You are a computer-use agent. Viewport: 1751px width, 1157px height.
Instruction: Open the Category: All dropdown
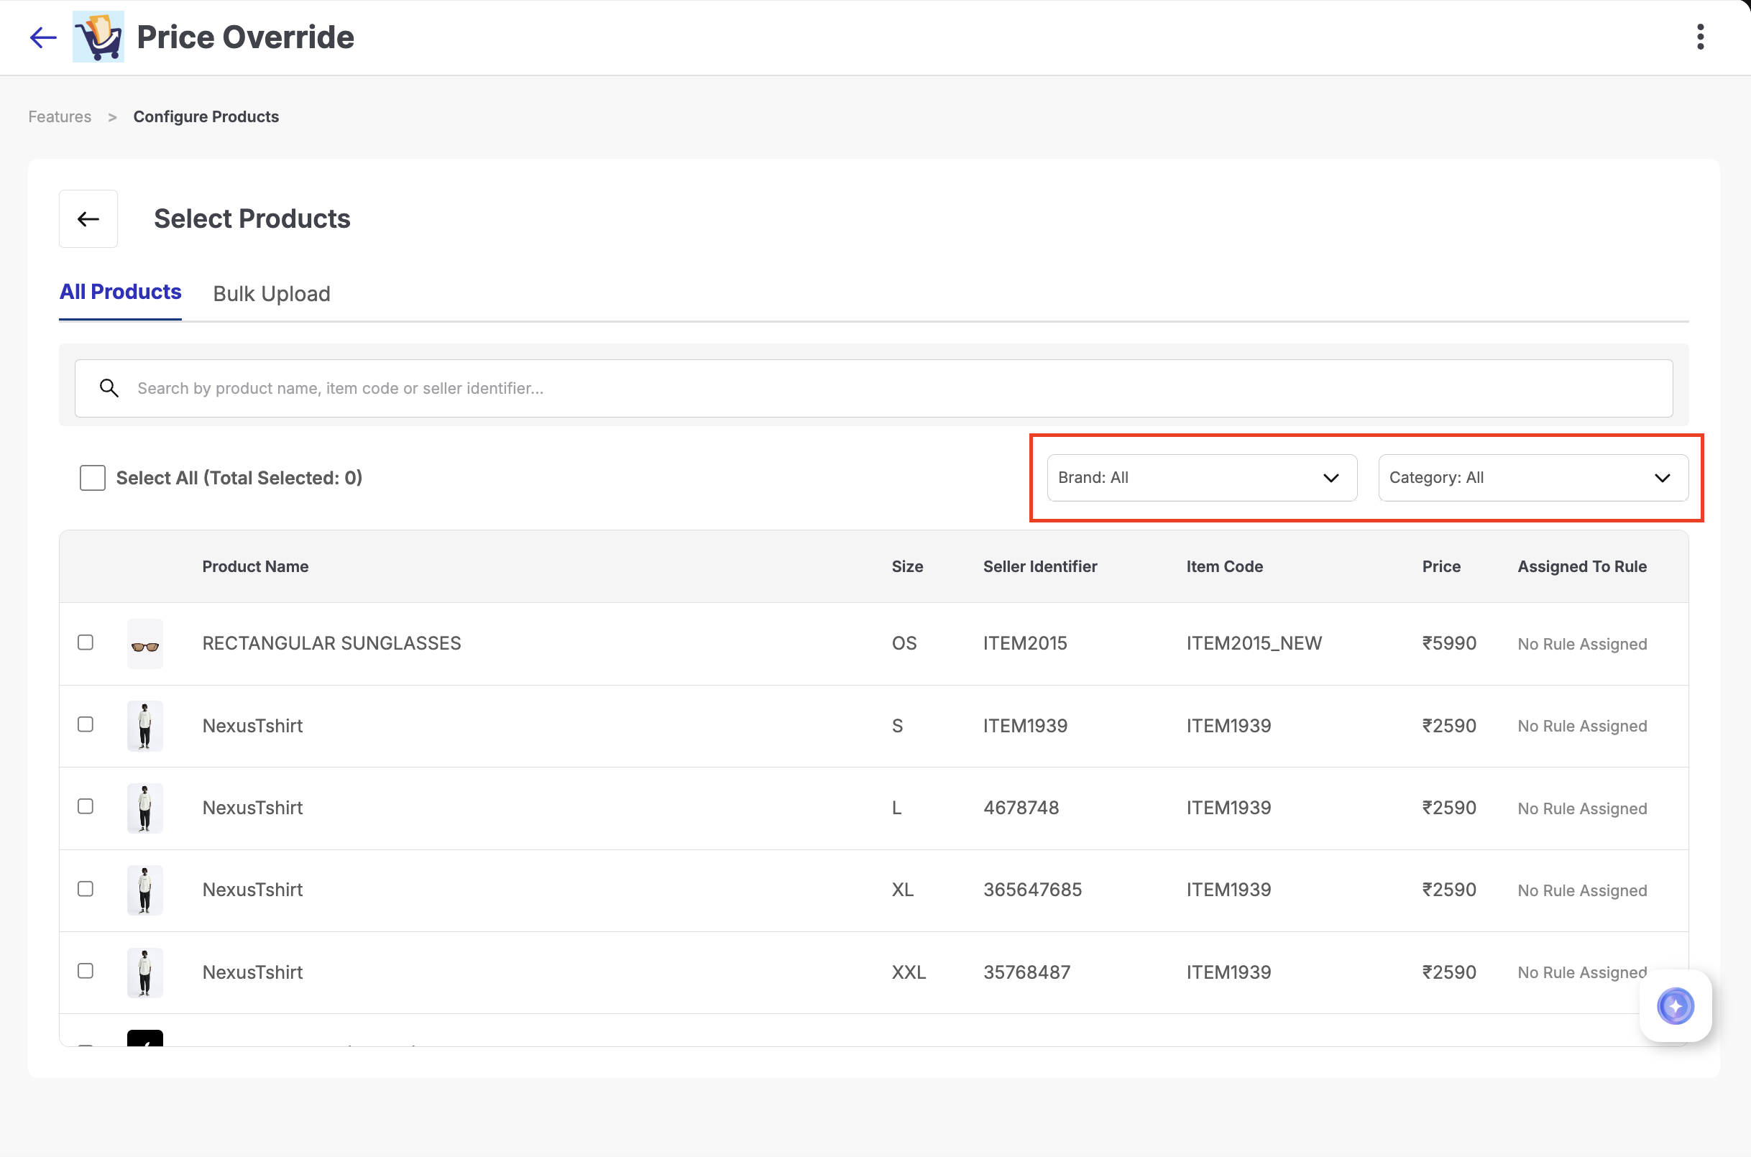pyautogui.click(x=1533, y=477)
